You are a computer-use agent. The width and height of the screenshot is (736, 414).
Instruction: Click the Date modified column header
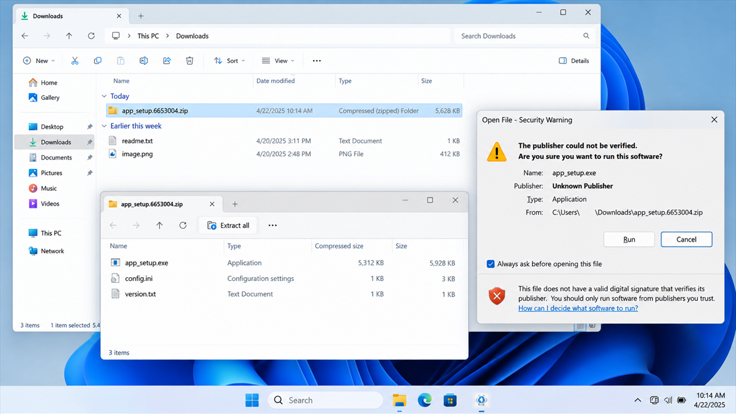coord(275,81)
